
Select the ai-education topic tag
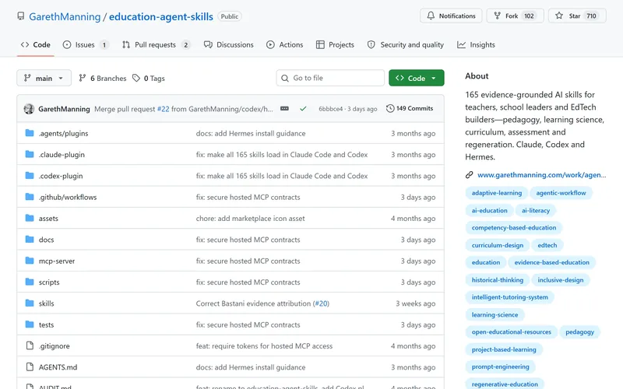[x=490, y=210]
